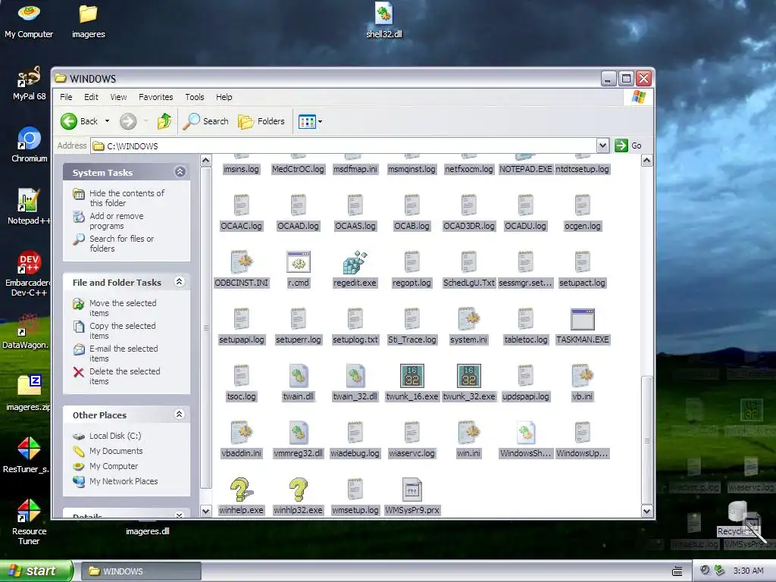
Task: Select the win.ini file icon
Action: pyautogui.click(x=468, y=433)
